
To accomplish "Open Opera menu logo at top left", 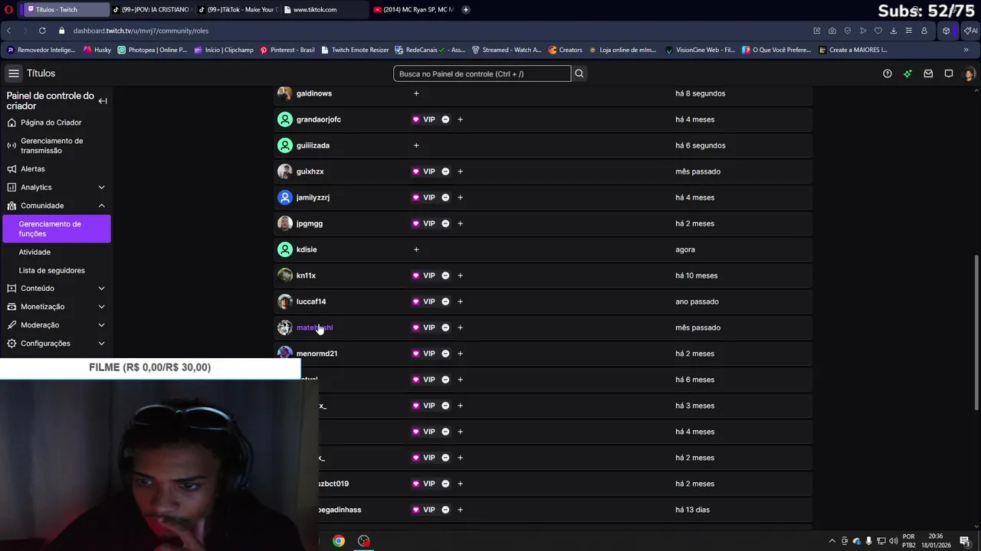I will tap(8, 9).
